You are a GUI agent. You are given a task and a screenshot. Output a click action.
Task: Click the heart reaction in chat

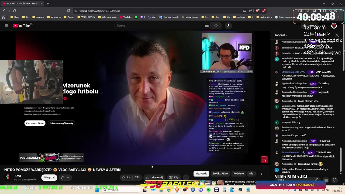click(334, 180)
